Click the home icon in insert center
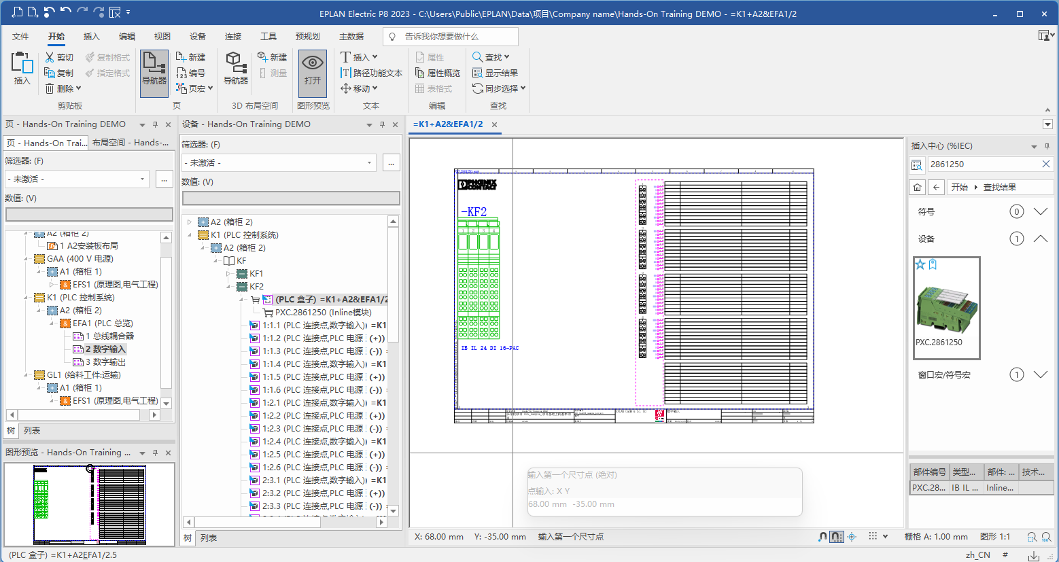 pos(918,188)
